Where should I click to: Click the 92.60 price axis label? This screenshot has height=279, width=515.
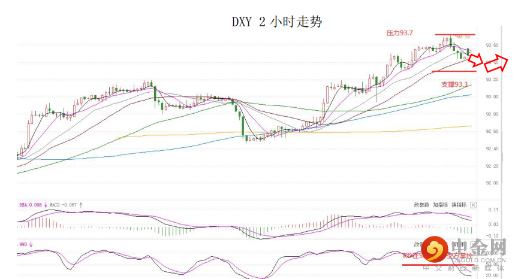click(492, 132)
